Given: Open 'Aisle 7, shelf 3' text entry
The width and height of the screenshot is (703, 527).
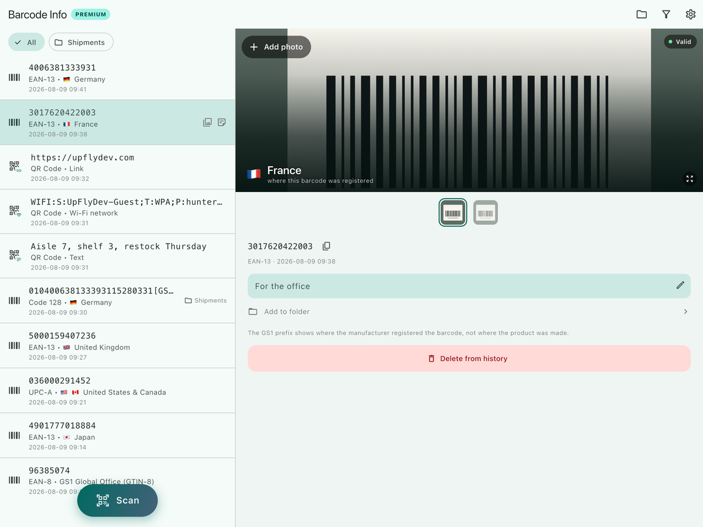Looking at the screenshot, I should (117, 256).
